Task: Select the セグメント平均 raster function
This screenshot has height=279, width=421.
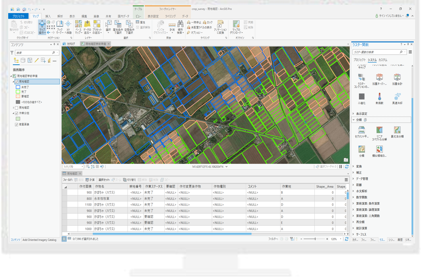Action: coord(361,130)
